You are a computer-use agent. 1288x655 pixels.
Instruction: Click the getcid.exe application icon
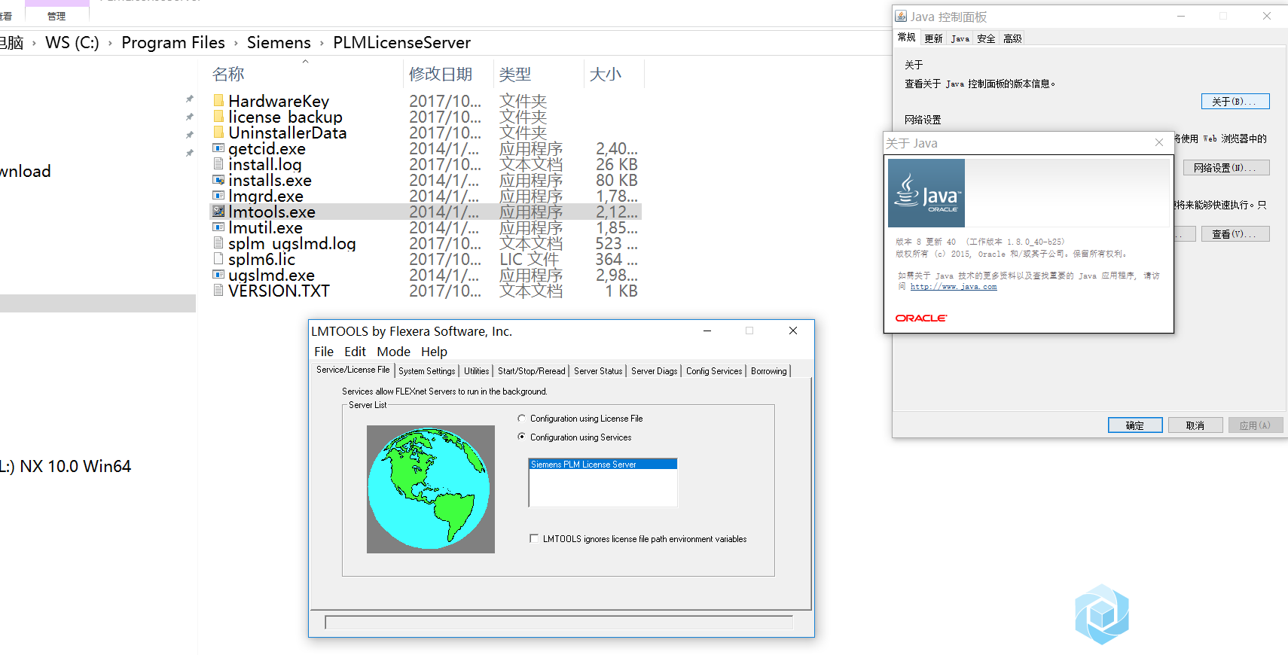pyautogui.click(x=218, y=148)
